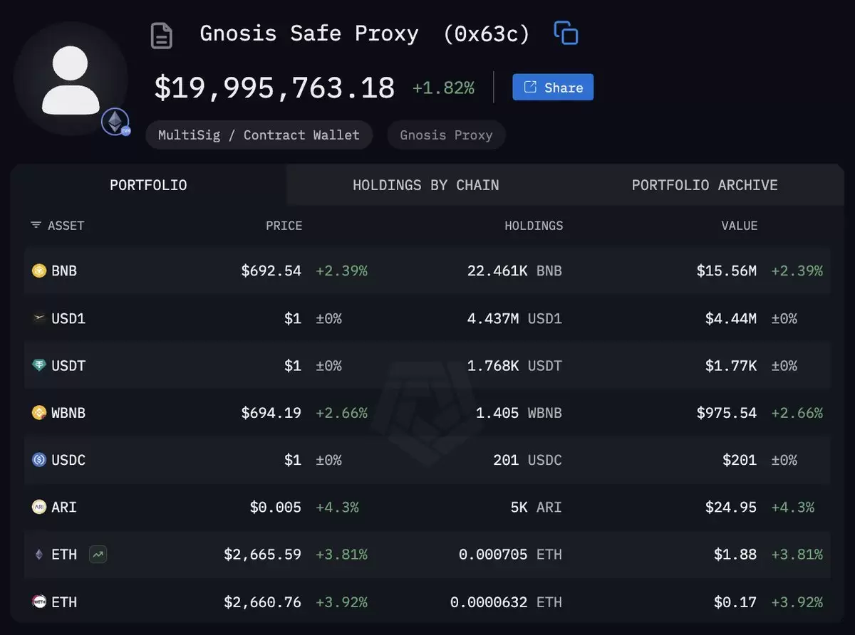Screen dimensions: 855x635
Task: Click the 0.000705 ETH holdings cell
Action: tap(510, 555)
